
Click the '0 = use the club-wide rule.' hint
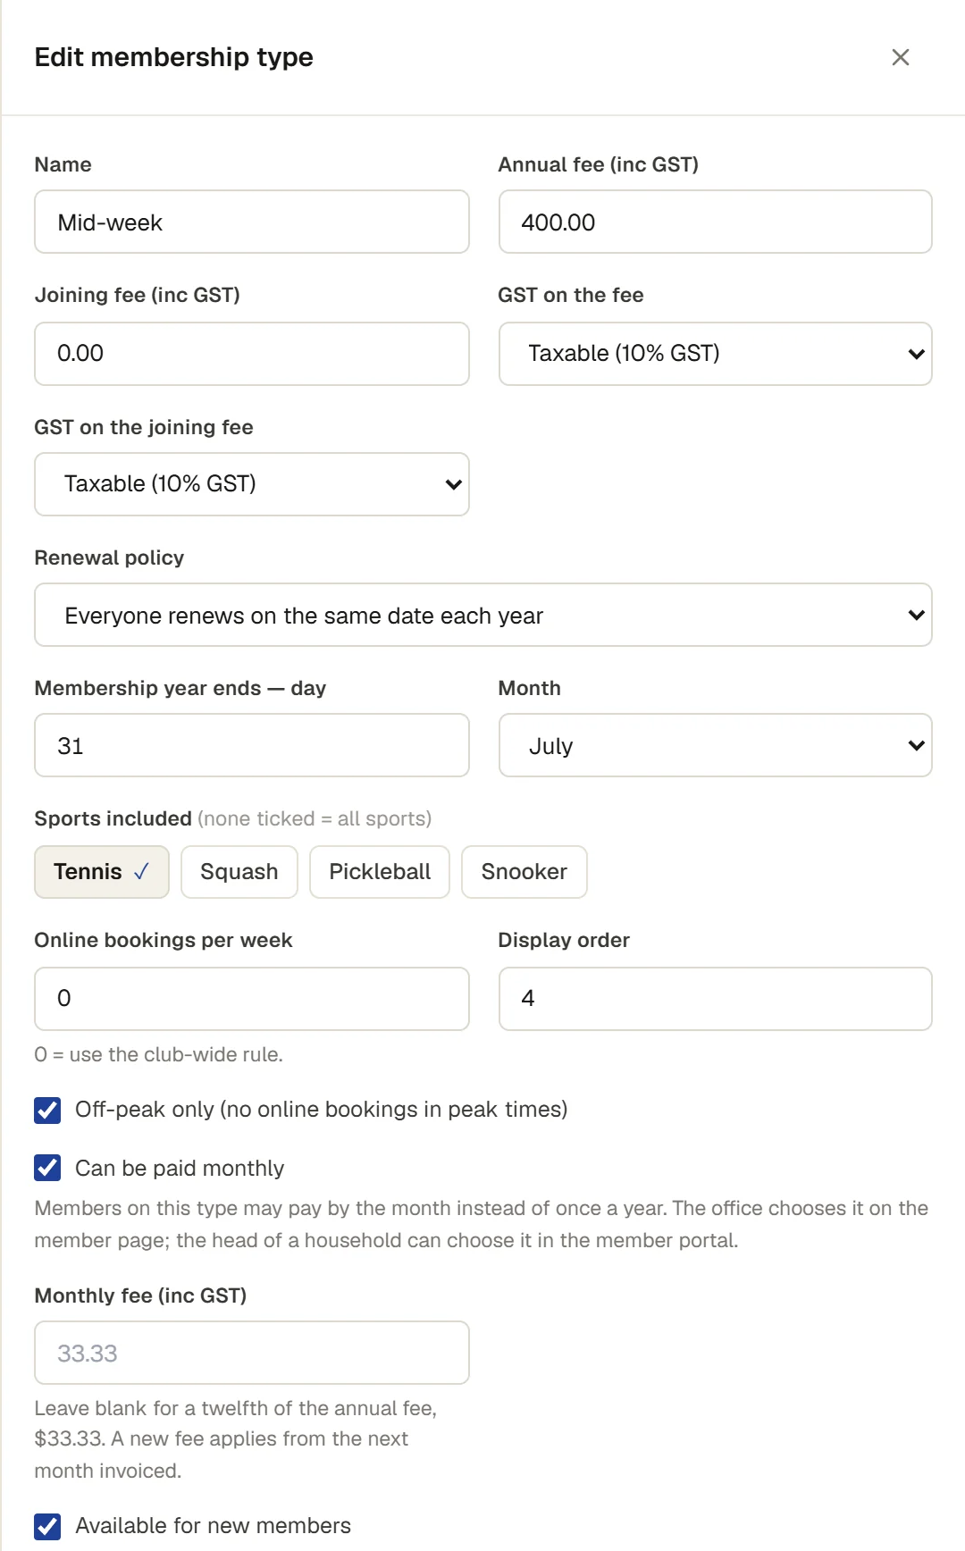159,1054
